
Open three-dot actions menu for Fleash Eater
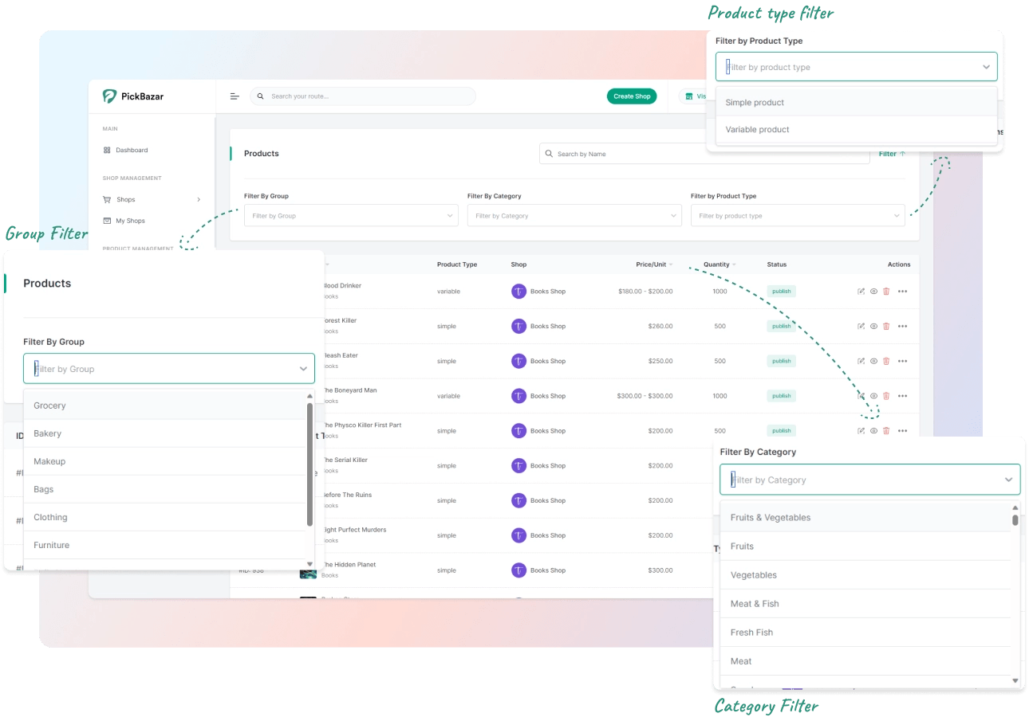coord(902,361)
